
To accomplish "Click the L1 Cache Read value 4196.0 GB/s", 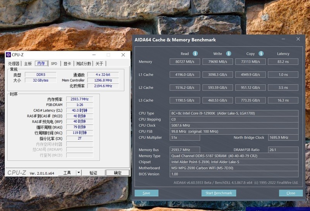I will click(x=185, y=75).
